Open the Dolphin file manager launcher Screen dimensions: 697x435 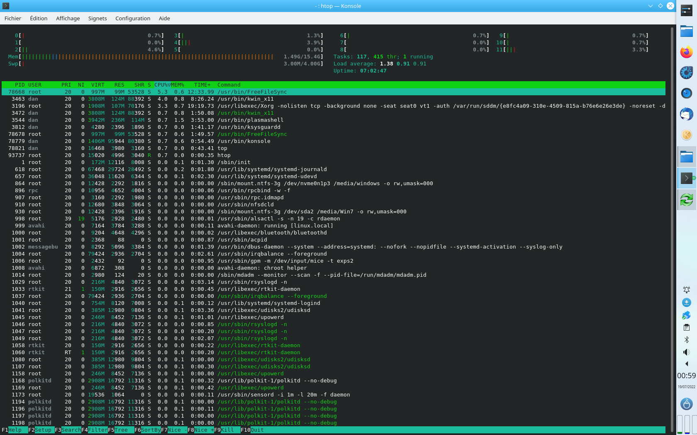(687, 31)
